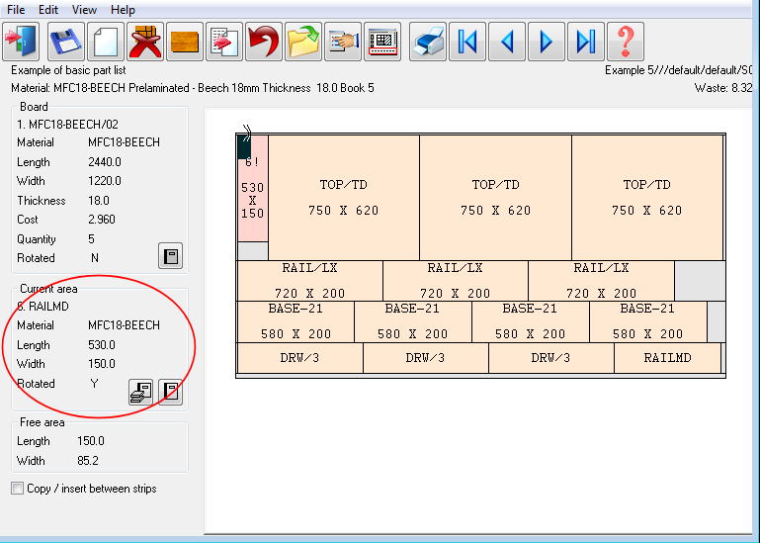This screenshot has width=760, height=543.
Task: Click the Cost value 2.960
Action: [x=102, y=220]
